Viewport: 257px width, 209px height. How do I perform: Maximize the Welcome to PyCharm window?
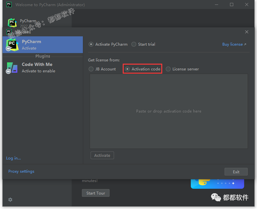[x=231, y=5]
